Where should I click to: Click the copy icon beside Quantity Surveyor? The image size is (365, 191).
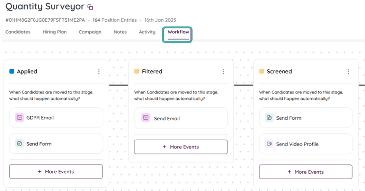pos(90,7)
